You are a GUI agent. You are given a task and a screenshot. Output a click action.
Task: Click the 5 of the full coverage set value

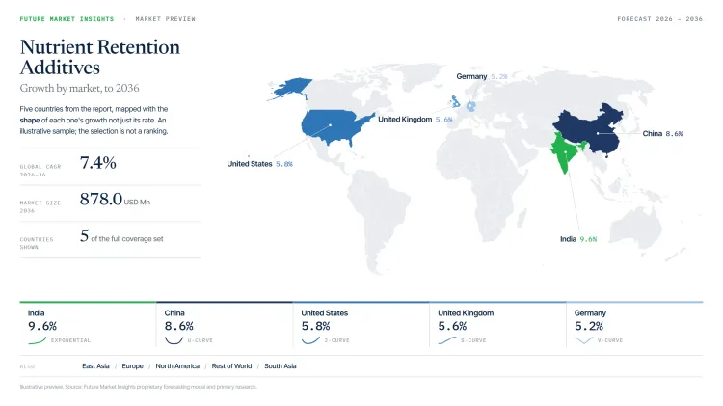tap(121, 236)
